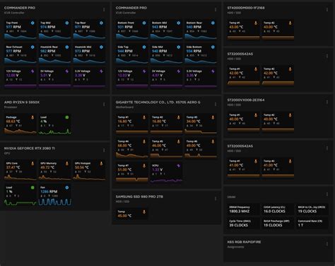The height and width of the screenshot is (266, 335).
Task: Open K65 RGB Rapidfire panel options menu
Action: point(327,244)
